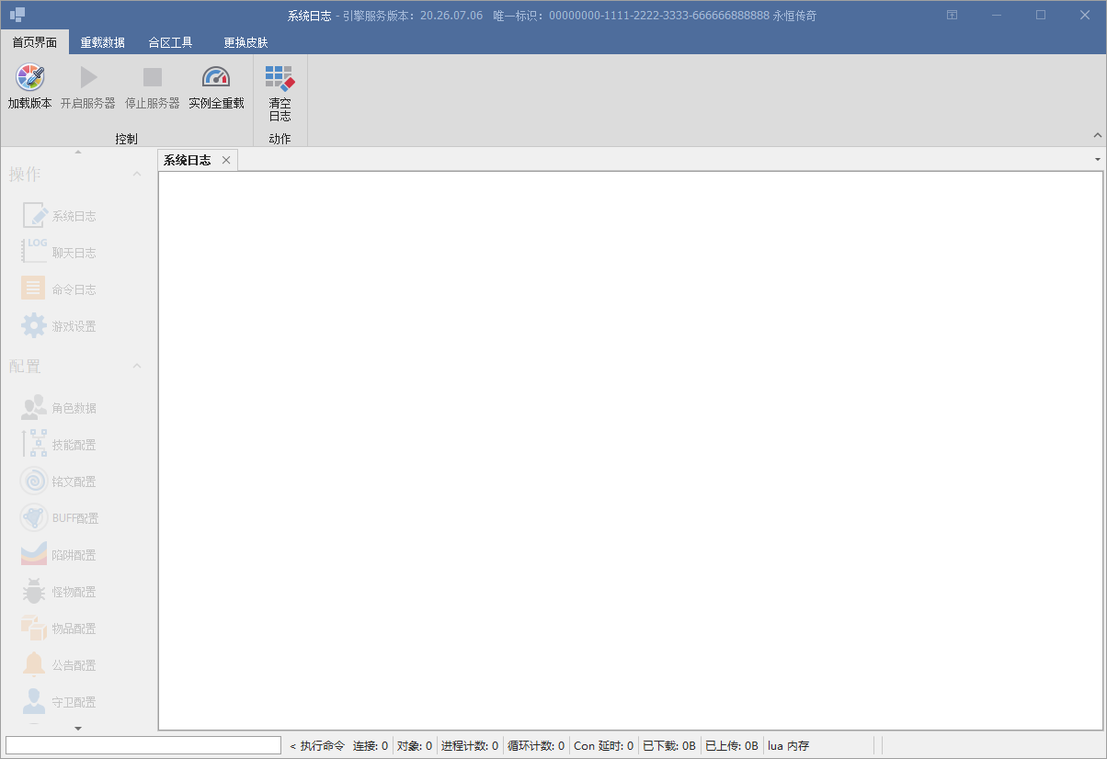Click the lua 内存 status entry

[789, 746]
